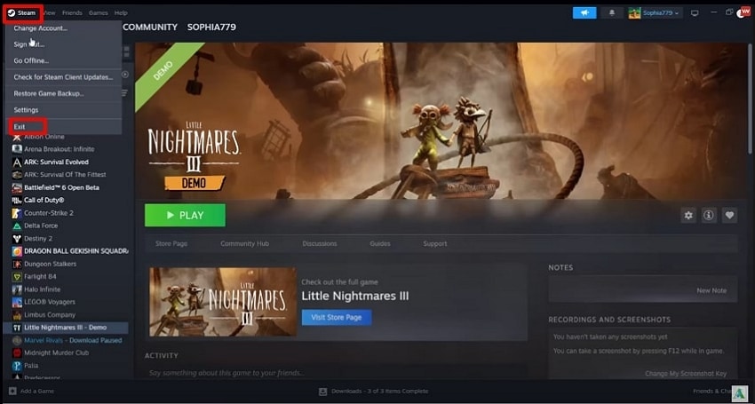Open the Help menu
This screenshot has width=755, height=404.
[121, 13]
